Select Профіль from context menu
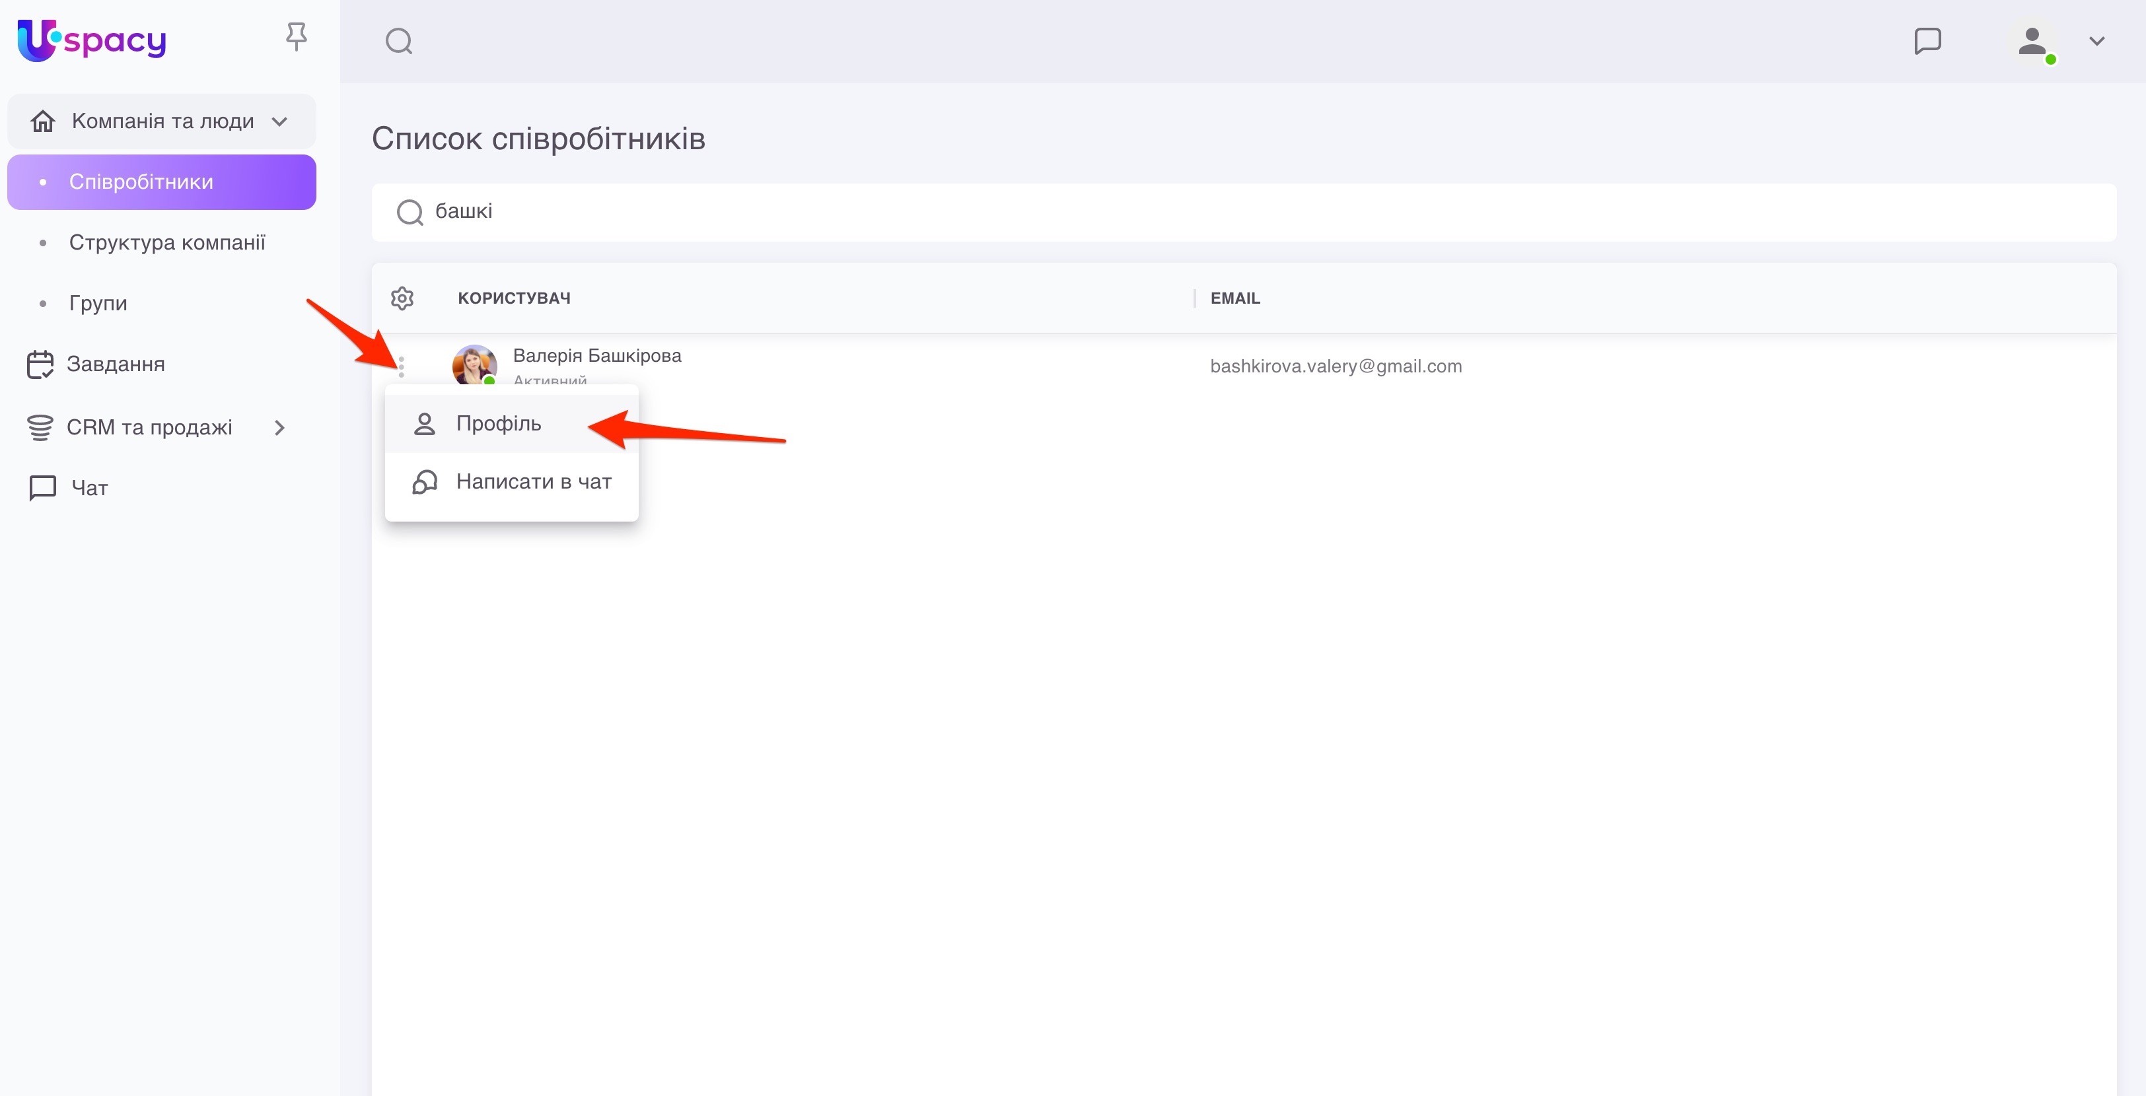 point(498,424)
